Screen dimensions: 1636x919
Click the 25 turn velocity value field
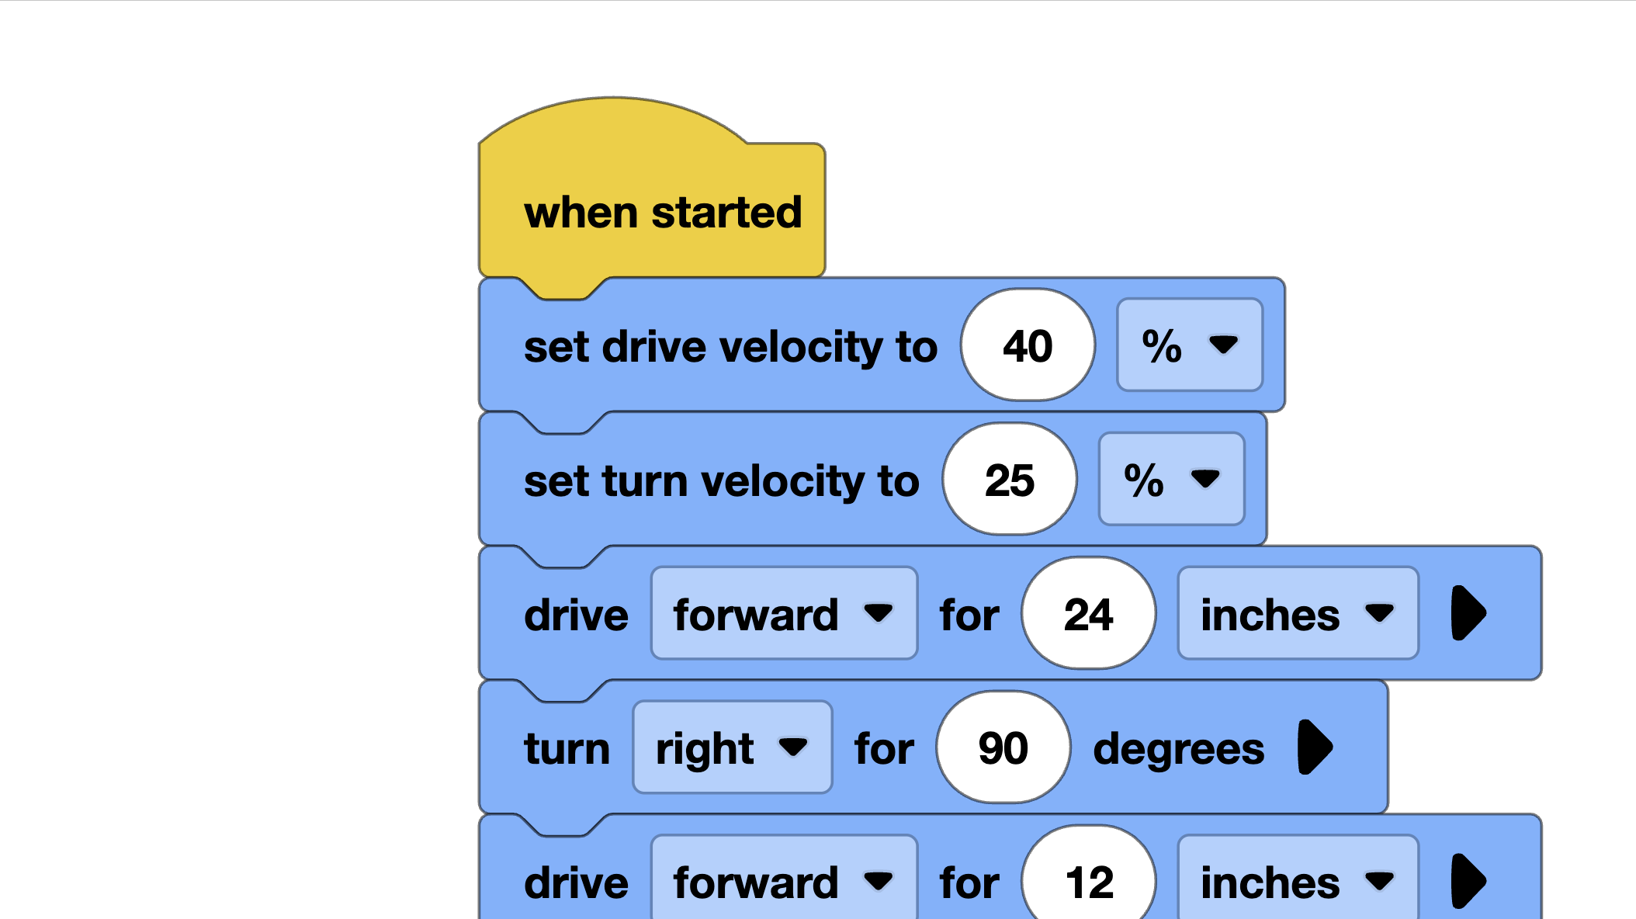coord(1009,480)
